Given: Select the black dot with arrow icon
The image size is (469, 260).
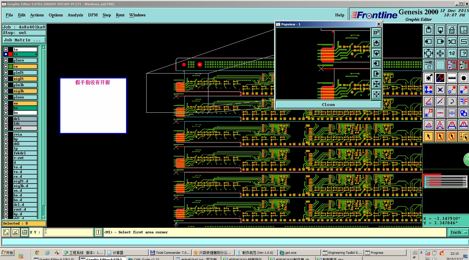Looking at the screenshot, I should (429, 78).
